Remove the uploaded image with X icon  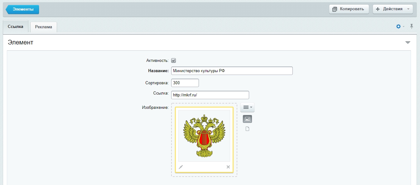point(228,167)
